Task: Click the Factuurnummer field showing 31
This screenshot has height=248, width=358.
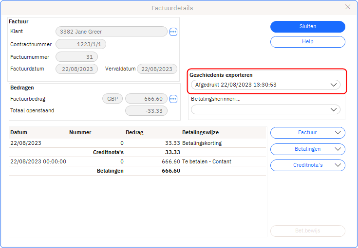Action: tap(76, 57)
